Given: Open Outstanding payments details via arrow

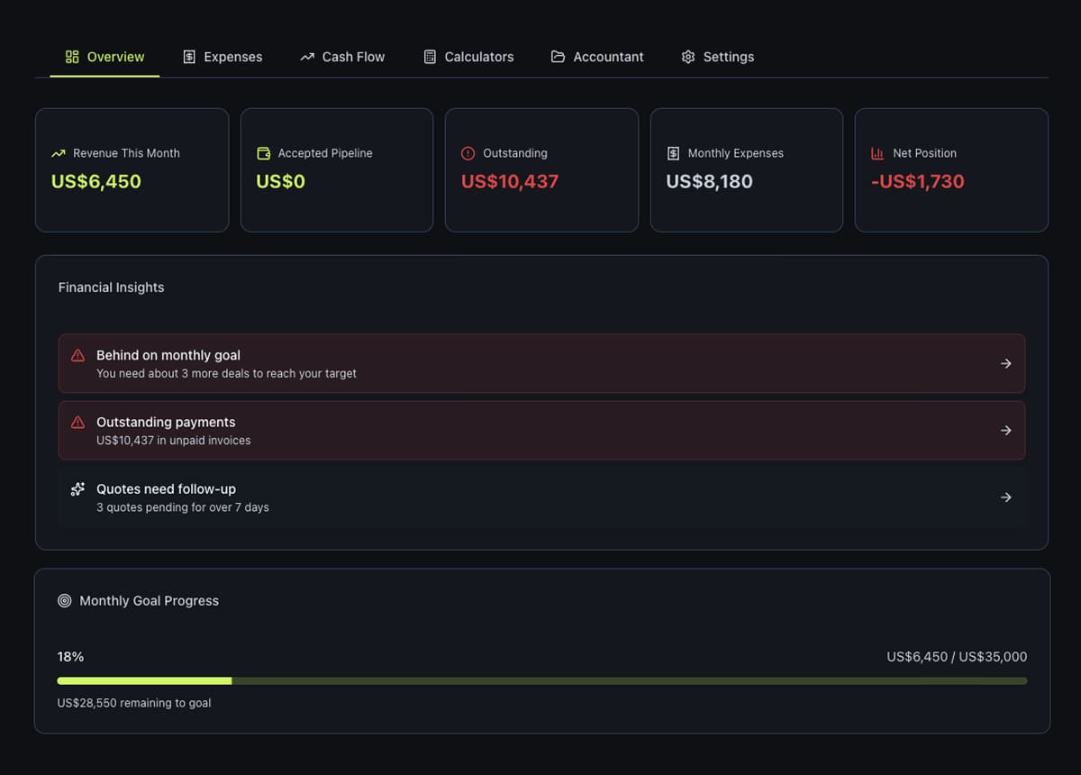Looking at the screenshot, I should tap(1006, 431).
